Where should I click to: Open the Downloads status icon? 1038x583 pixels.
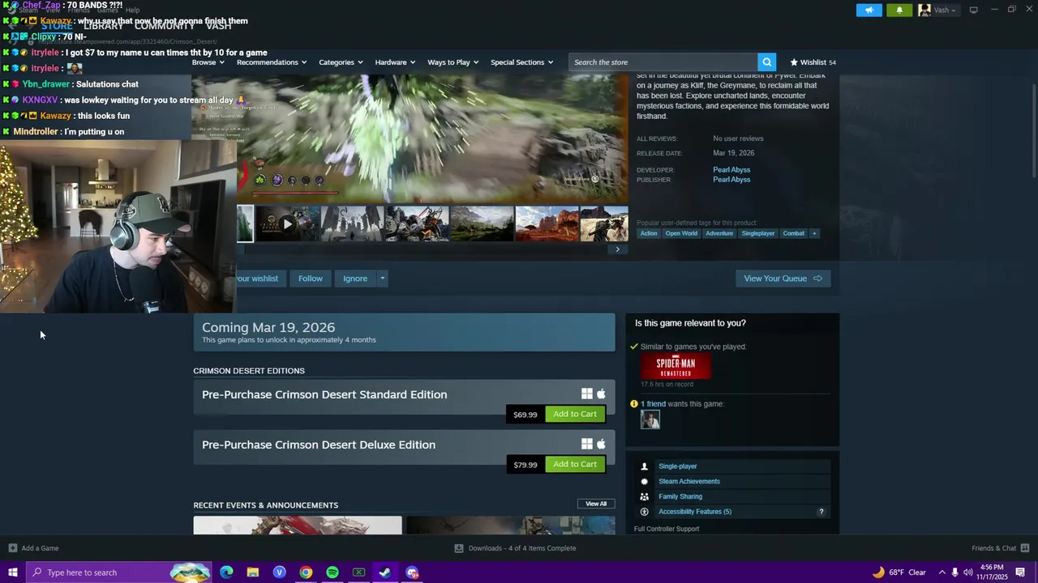pyautogui.click(x=458, y=548)
